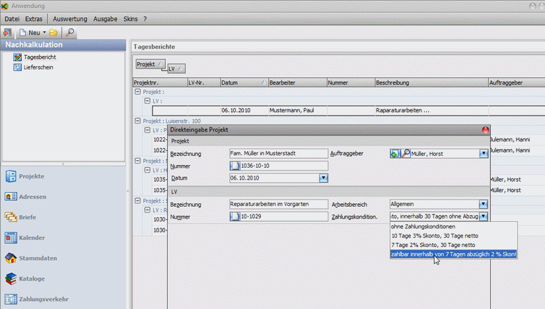Click the LV Bezeichnung input field
The image size is (545, 309).
[278, 204]
